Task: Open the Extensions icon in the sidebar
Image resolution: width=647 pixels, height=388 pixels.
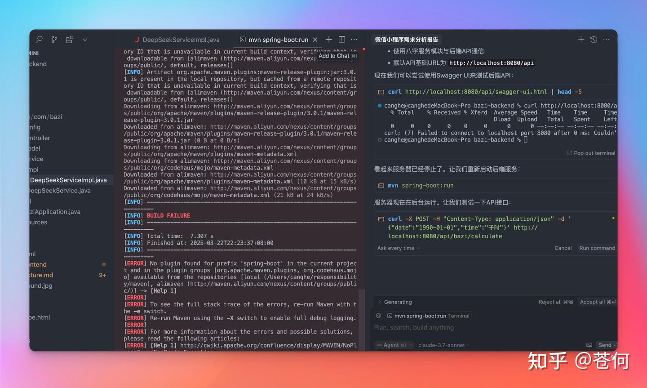Action: pyautogui.click(x=69, y=40)
